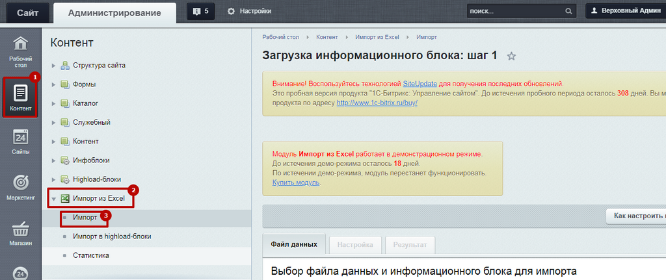Open the Рабочий стол sidebar section
This screenshot has height=280, width=666.
click(21, 51)
